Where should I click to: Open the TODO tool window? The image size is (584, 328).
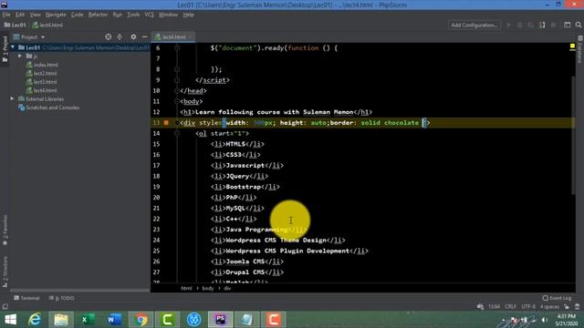point(61,298)
